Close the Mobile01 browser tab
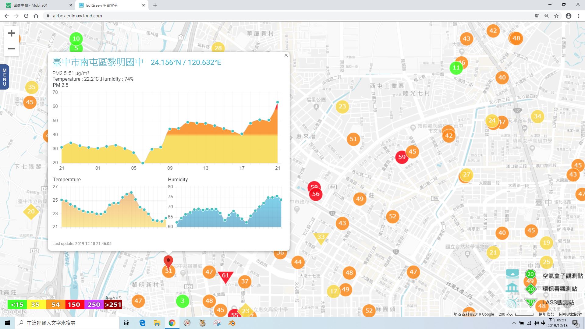585x329 pixels. tap(70, 5)
